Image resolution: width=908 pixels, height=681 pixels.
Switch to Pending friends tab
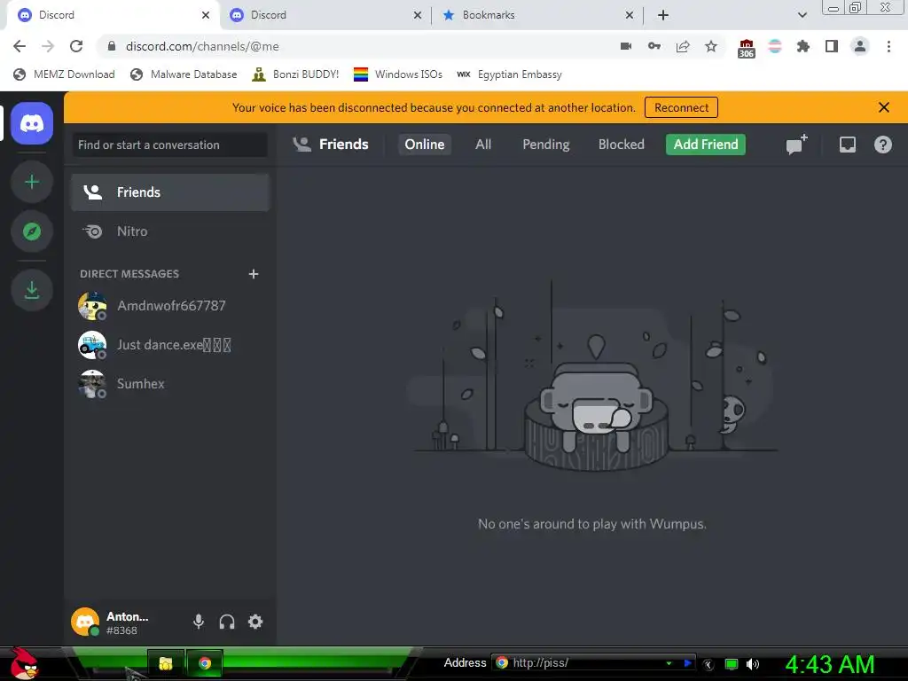[545, 145]
